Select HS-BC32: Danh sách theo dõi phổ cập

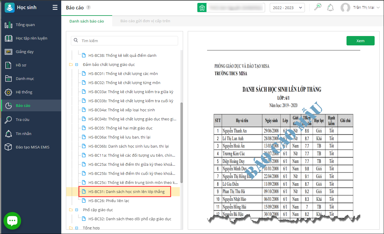click(130, 219)
